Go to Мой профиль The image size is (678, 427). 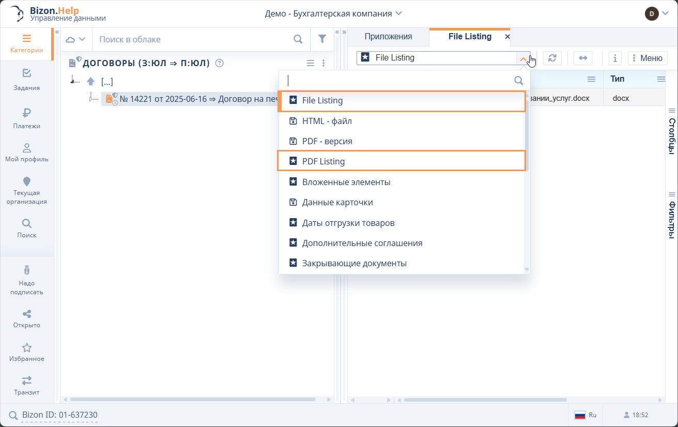(27, 152)
